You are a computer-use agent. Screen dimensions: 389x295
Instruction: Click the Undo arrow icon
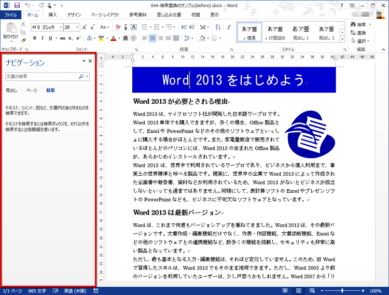(x=27, y=5)
